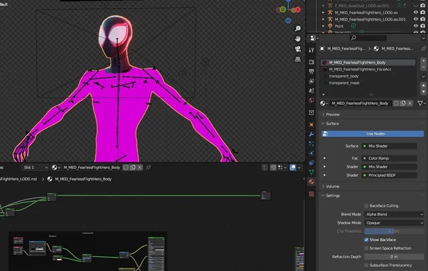Uncheck the Show Backface checkbox
Viewport: 428px width, 271px height.
tap(366, 240)
